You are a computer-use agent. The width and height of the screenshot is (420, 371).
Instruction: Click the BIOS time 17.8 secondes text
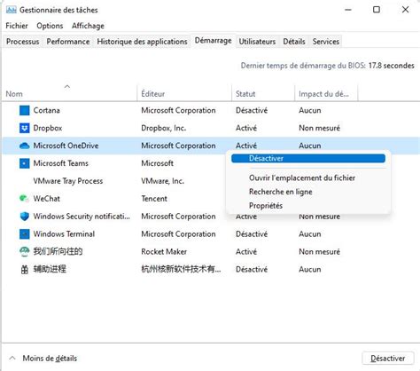391,66
